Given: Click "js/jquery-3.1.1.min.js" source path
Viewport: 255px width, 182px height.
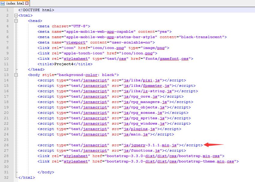Looking at the screenshot, I should [150, 145].
